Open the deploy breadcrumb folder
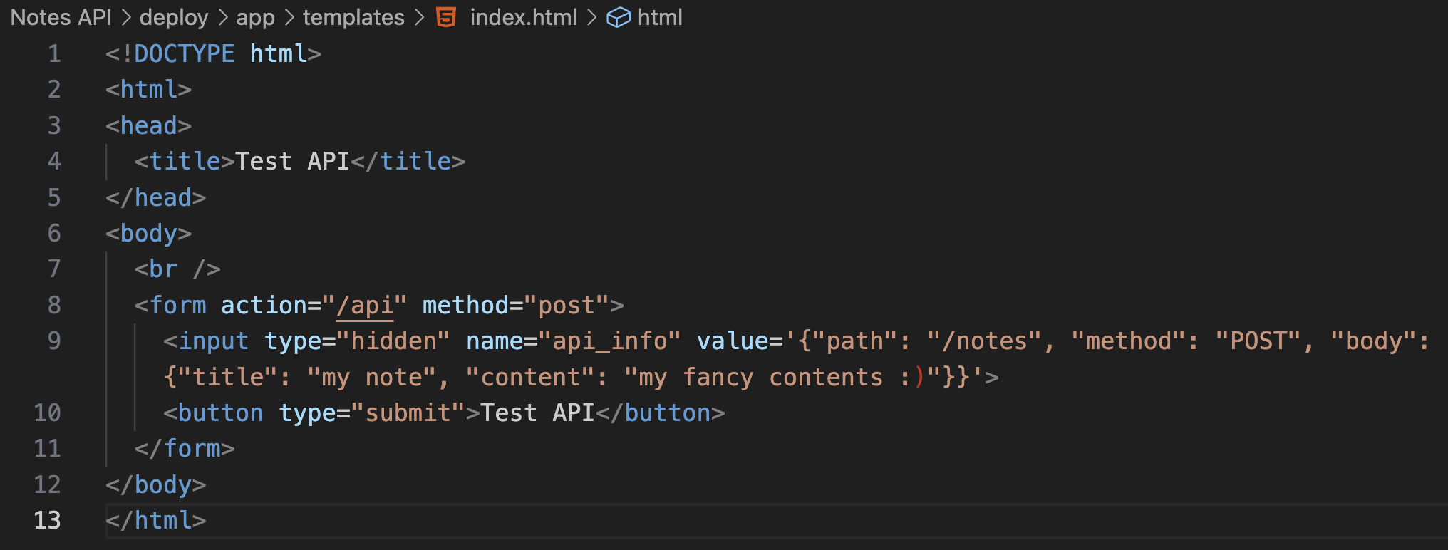This screenshot has width=1448, height=550. [174, 17]
